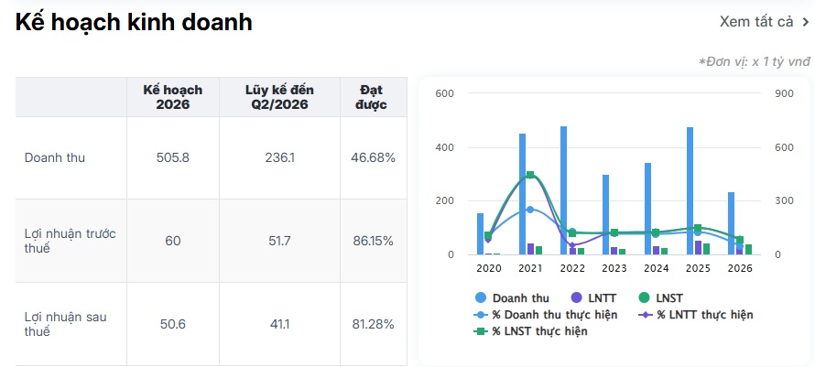815x367 pixels.
Task: Click the chevron arrow beside Xem tất cả
Action: 806,22
